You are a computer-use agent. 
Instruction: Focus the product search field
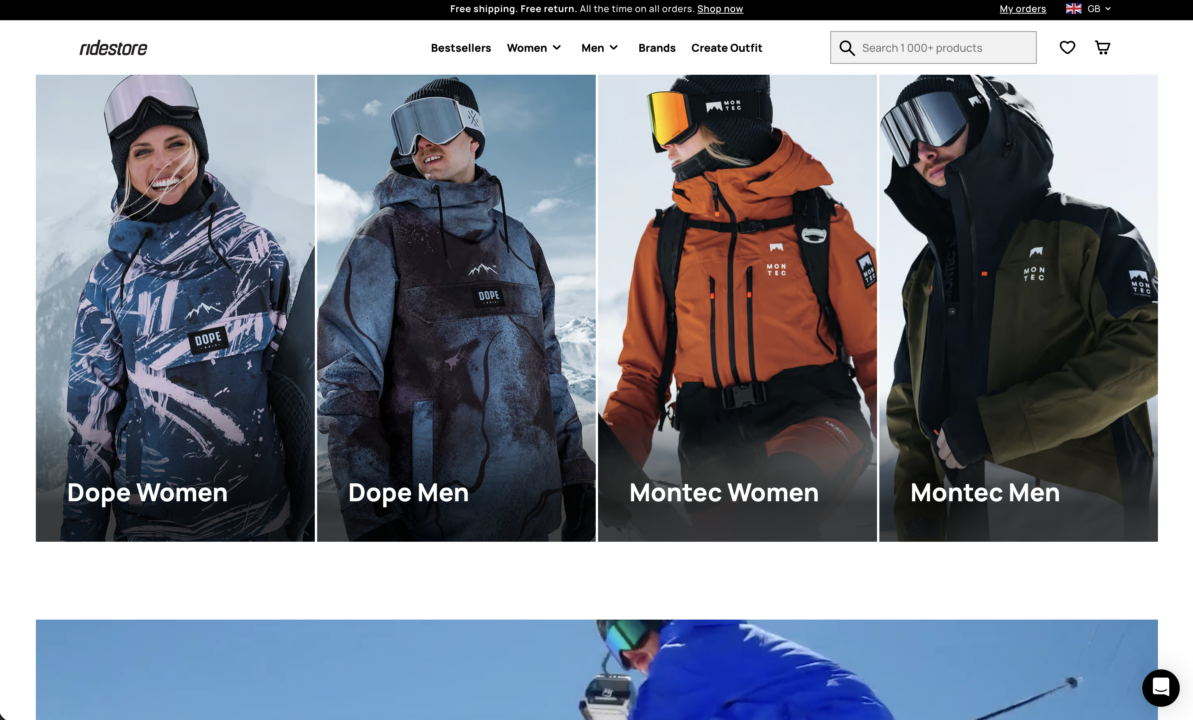point(933,47)
